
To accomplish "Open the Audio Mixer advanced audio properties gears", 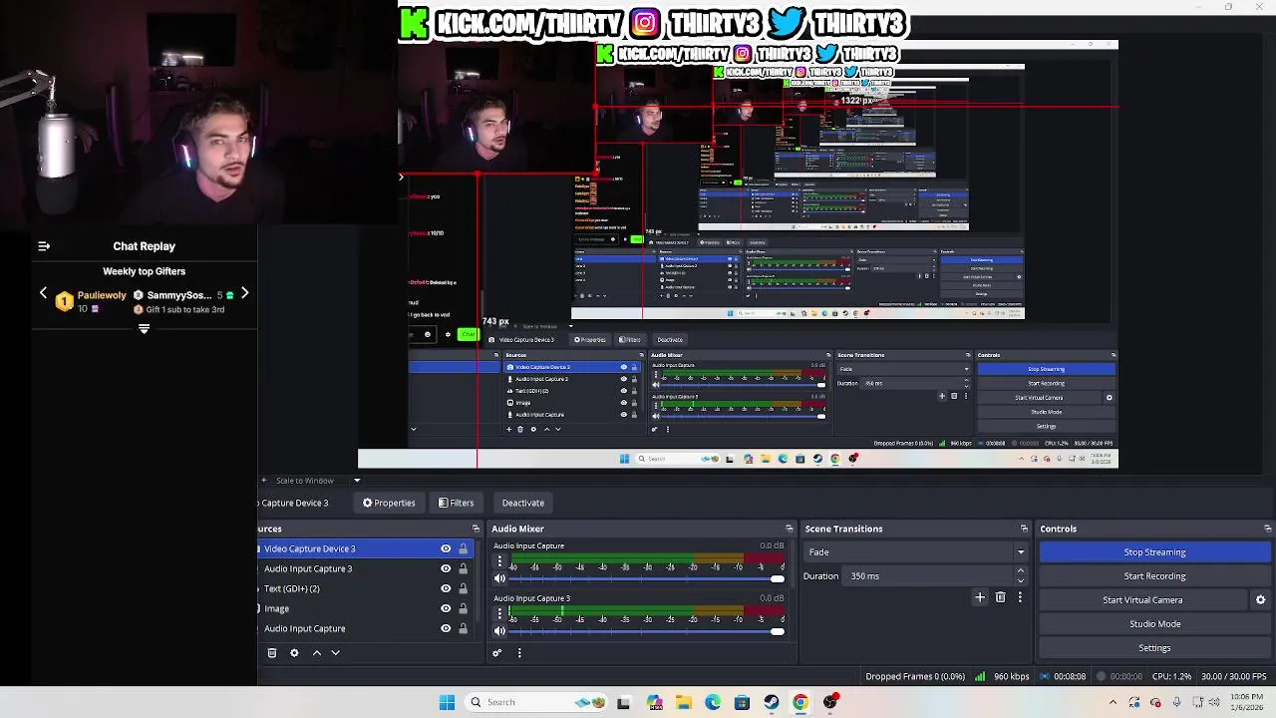I will pos(497,653).
